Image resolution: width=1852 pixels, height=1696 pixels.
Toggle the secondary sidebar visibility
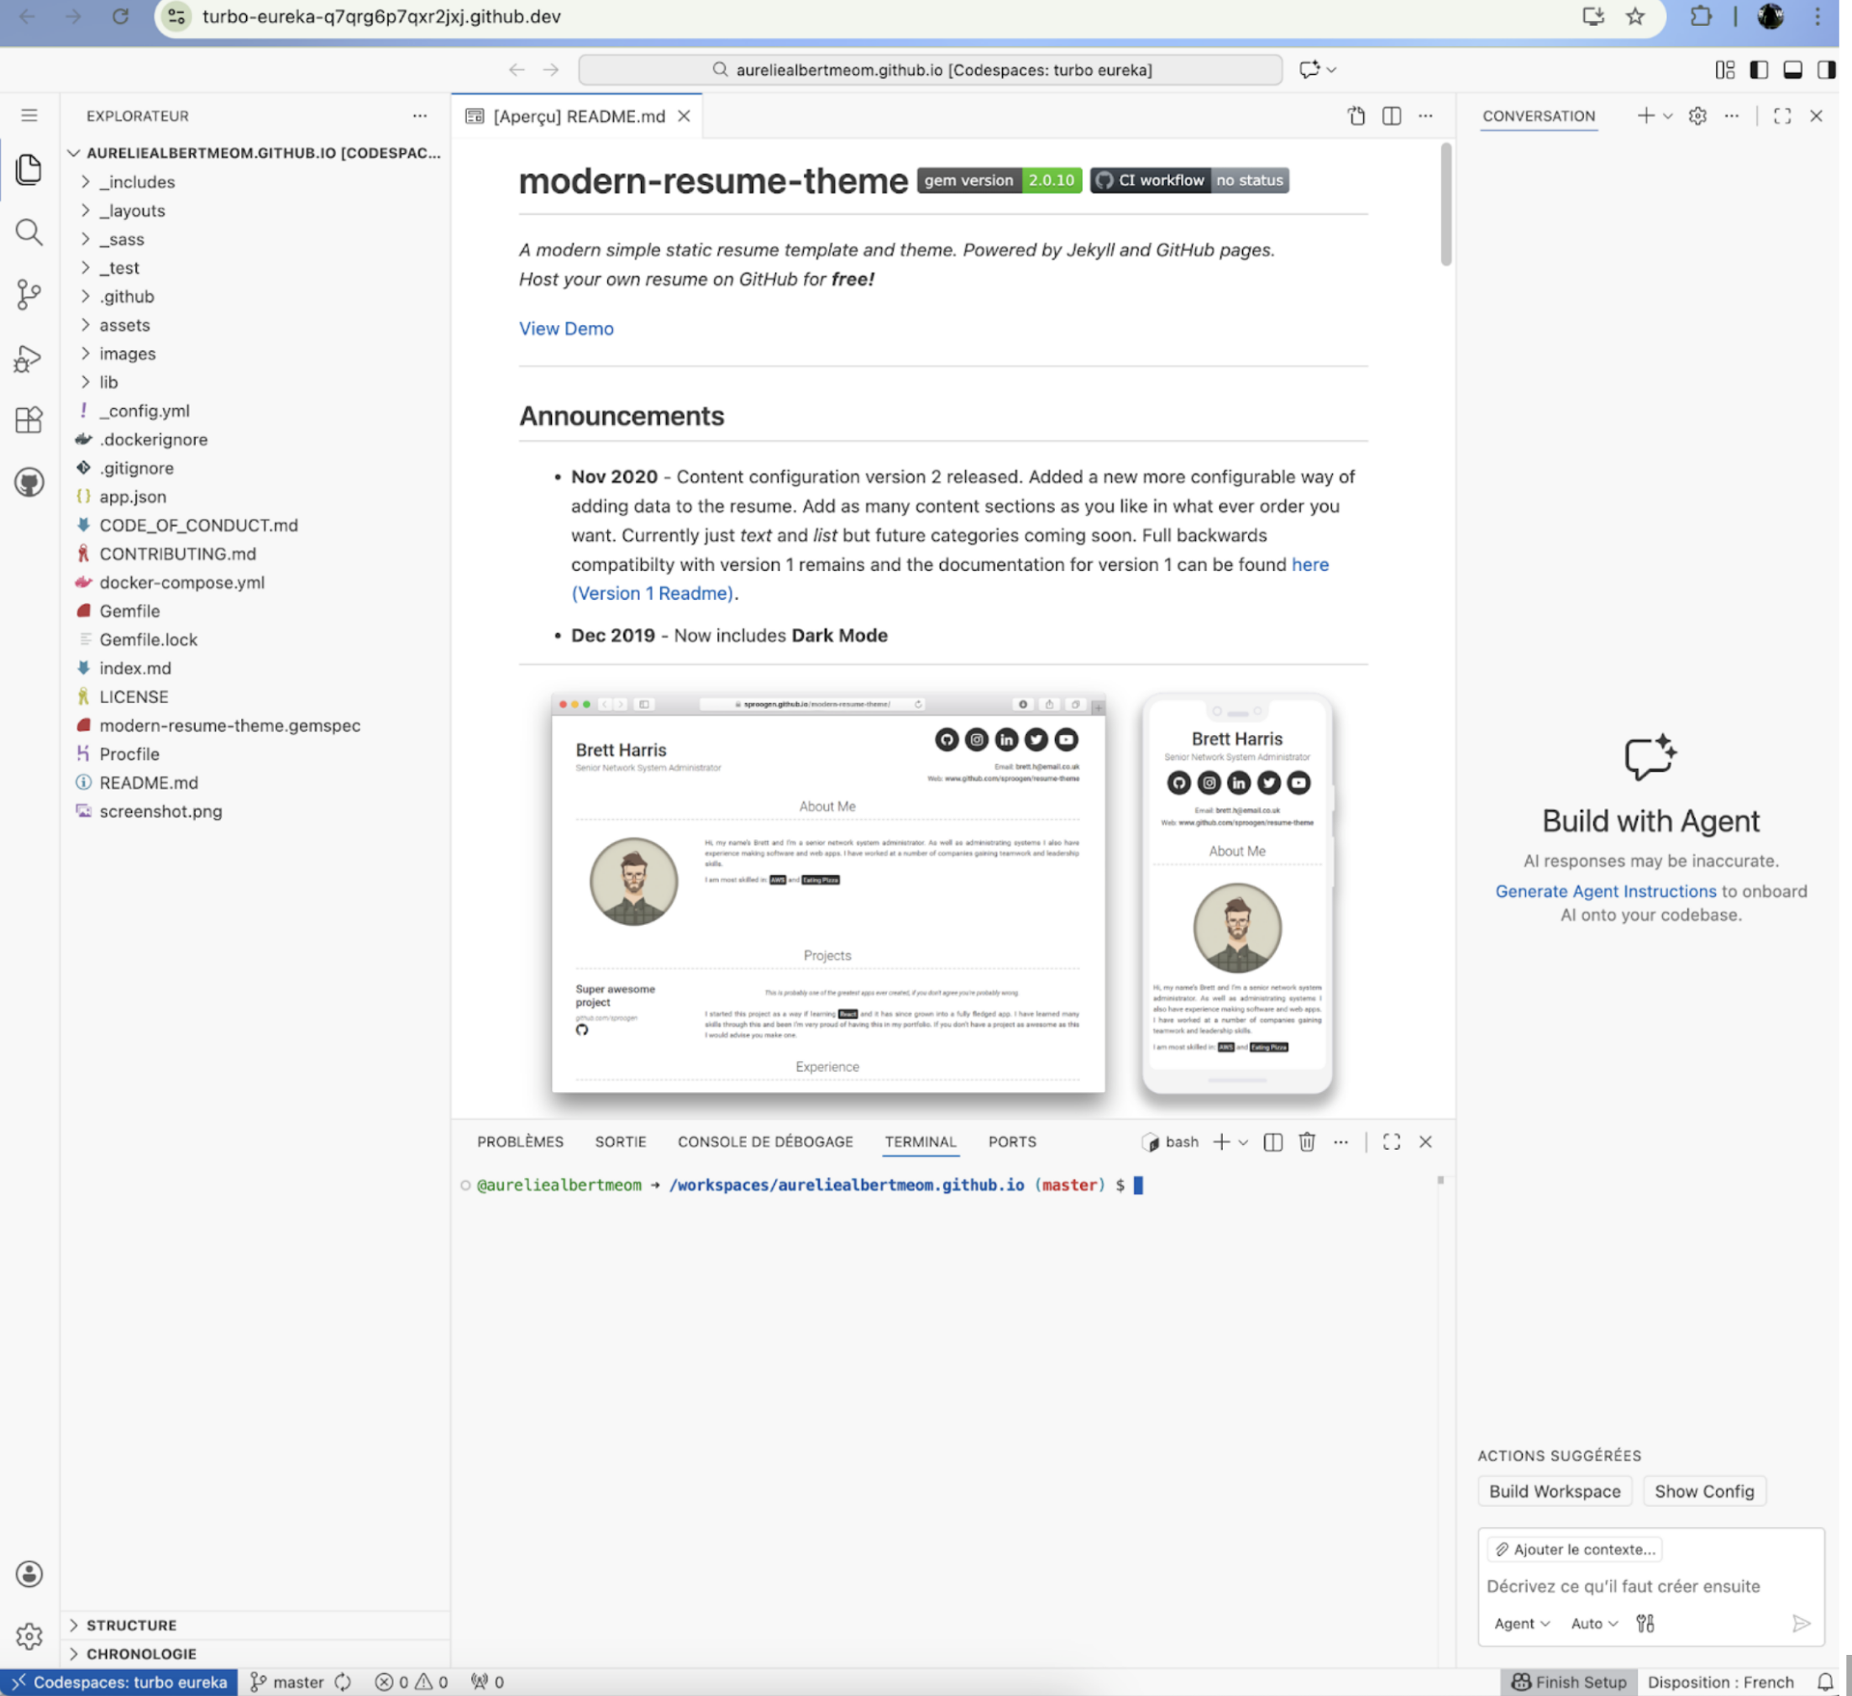tap(1825, 70)
